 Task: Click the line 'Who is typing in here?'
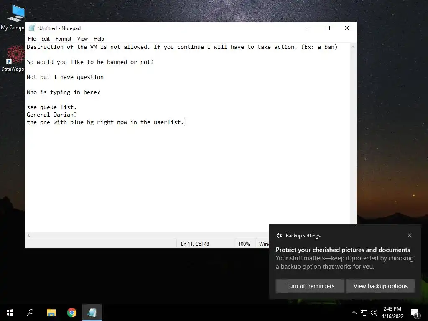point(64,92)
